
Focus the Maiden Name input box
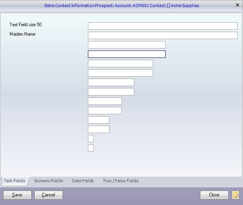163,36
